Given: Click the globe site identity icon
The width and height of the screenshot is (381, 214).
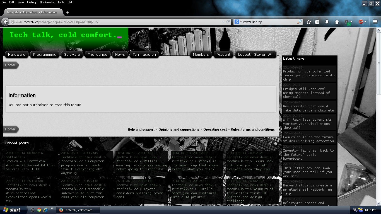Looking at the screenshot, I should pos(13,22).
